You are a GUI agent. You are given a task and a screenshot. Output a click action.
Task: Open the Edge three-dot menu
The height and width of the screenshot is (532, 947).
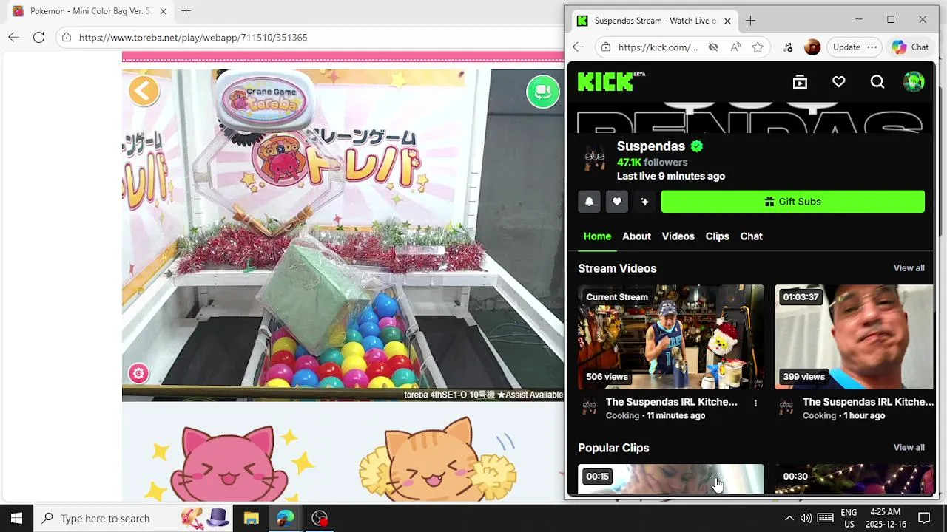pyautogui.click(x=872, y=47)
